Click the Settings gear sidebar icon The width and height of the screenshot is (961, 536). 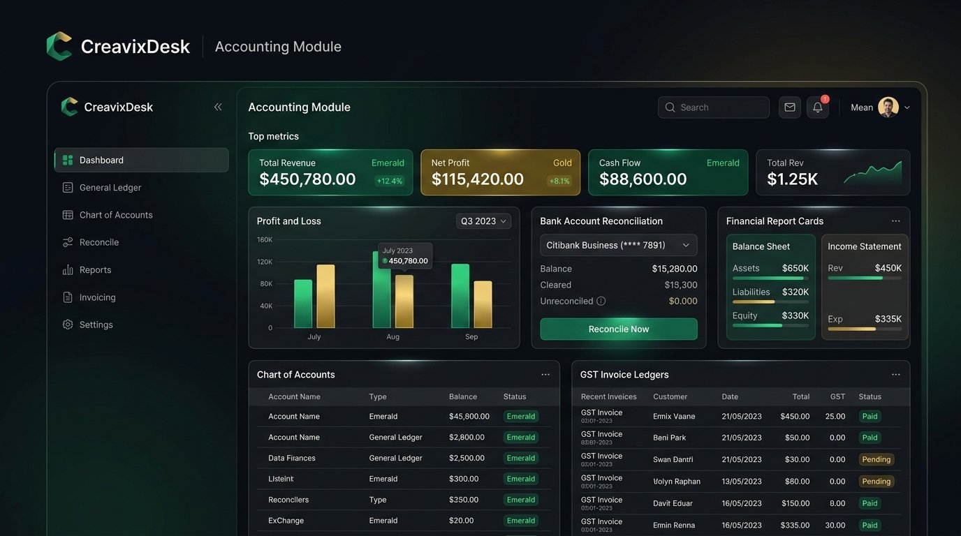(x=68, y=325)
